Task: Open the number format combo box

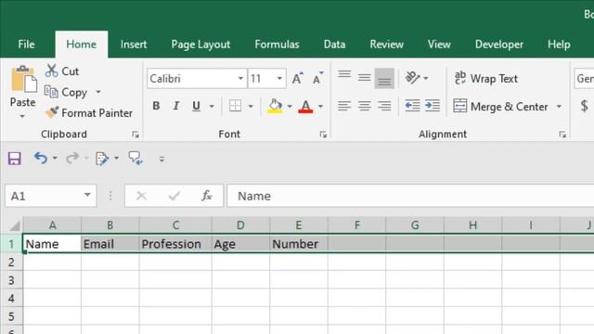Action: point(584,78)
